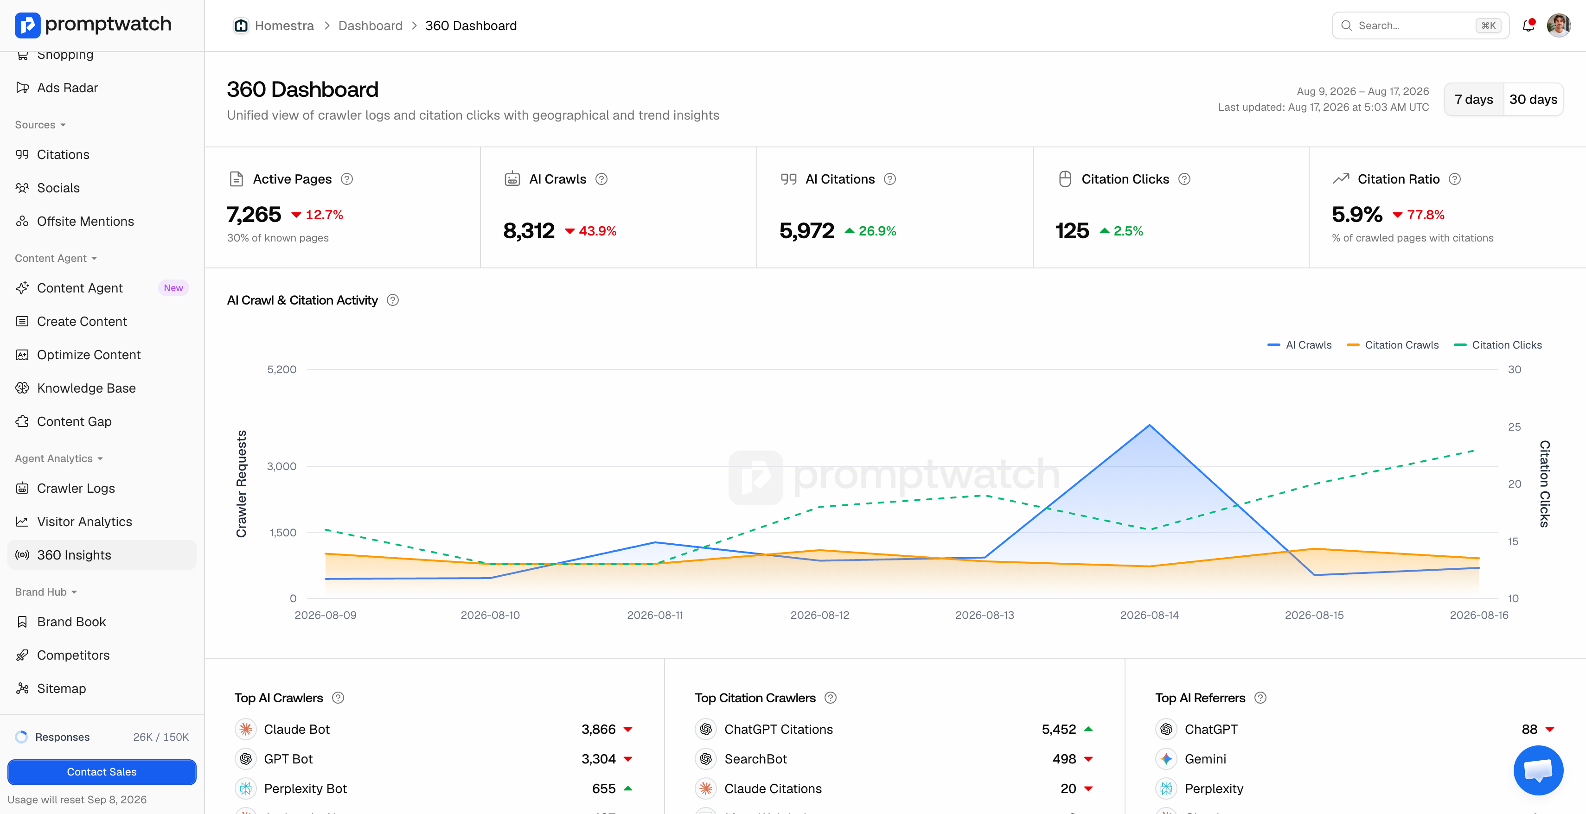Screen dimensions: 1586x814
Task: Open Ads Radar page
Action: click(102, 88)
